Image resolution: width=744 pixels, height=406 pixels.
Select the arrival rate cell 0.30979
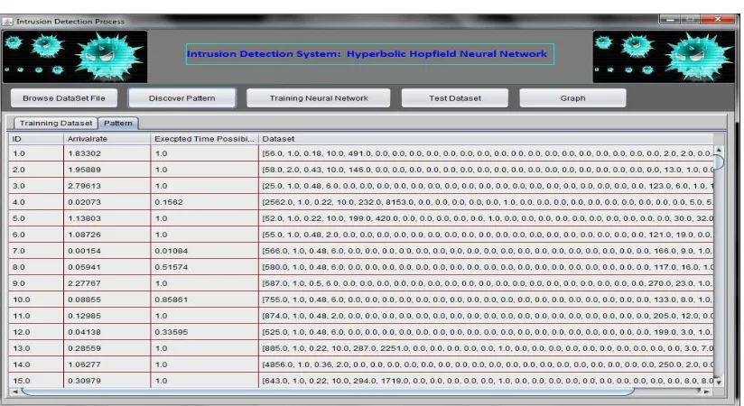click(107, 381)
